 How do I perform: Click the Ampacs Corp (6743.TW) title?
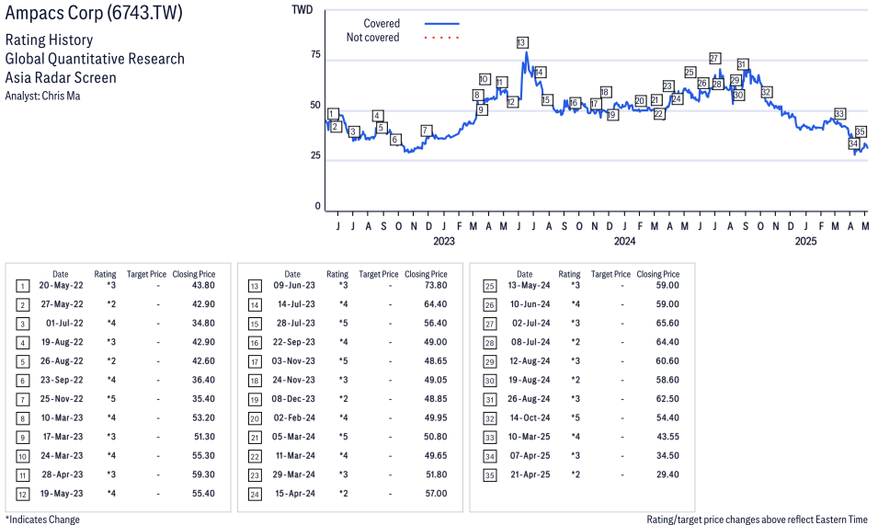click(x=94, y=12)
